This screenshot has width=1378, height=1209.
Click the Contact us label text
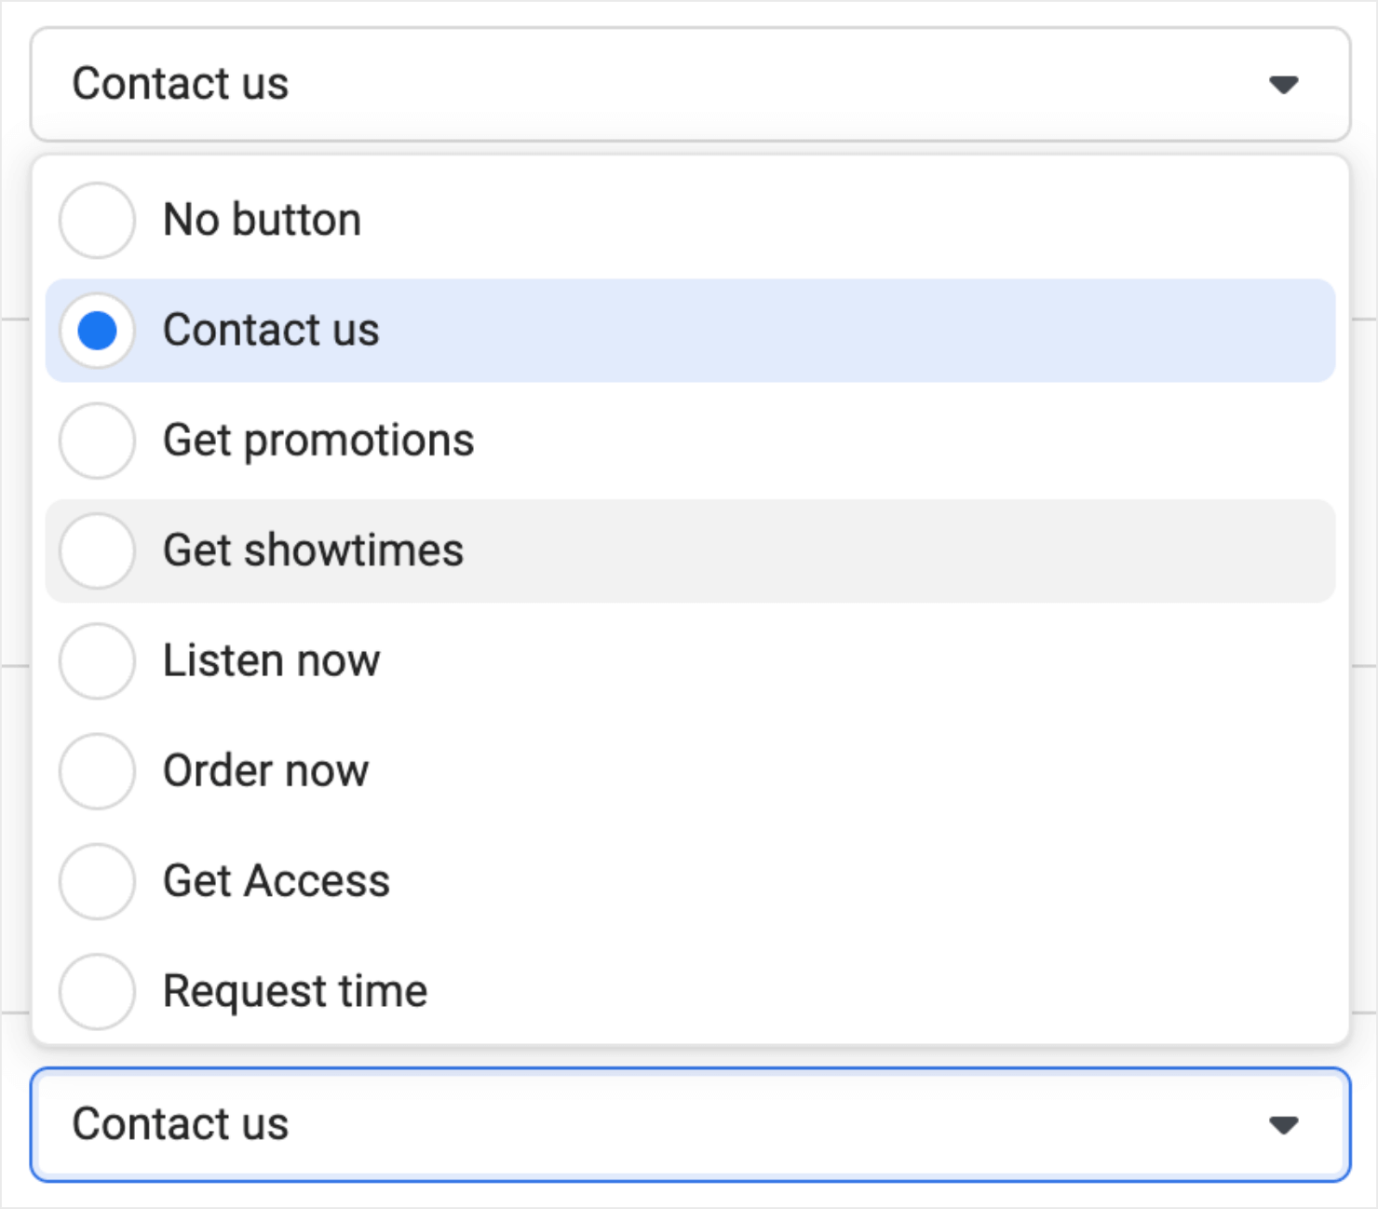coord(271,330)
